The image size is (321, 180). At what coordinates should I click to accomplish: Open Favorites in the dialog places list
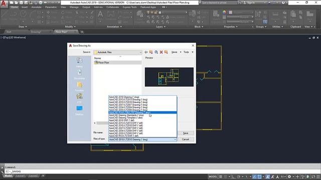click(x=79, y=86)
